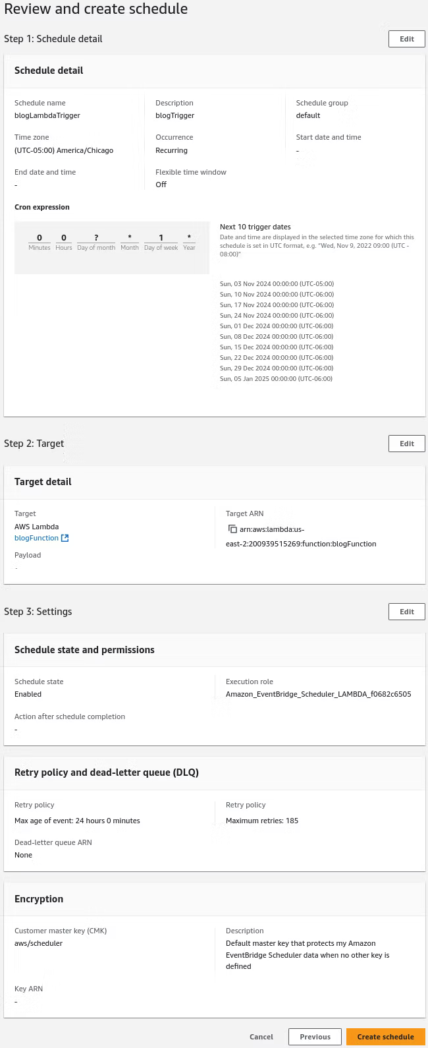
Task: Select the Minutes cron field value
Action: 40,238
